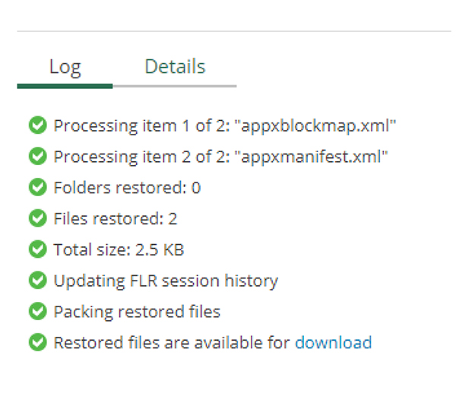Select the "Files restored: 2" log entry
The image size is (456, 400).
click(116, 219)
